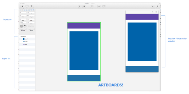The width and height of the screenshot is (189, 94).
Task: Click the leftmost alignment icon in inspector
Action: (21, 10)
